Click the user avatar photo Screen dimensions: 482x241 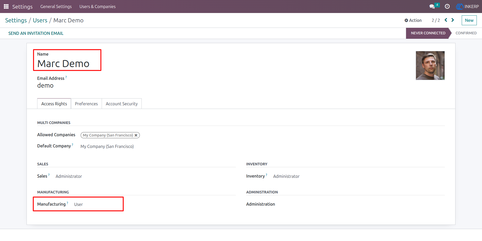tap(430, 66)
